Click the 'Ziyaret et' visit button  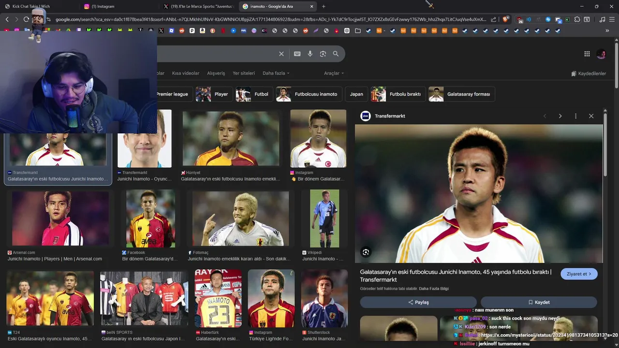[x=579, y=274]
